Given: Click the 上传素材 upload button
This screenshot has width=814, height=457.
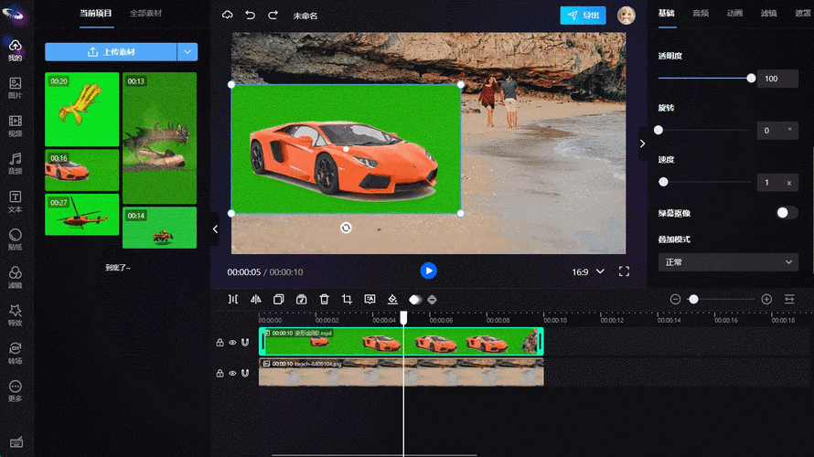Looking at the screenshot, I should coord(110,52).
